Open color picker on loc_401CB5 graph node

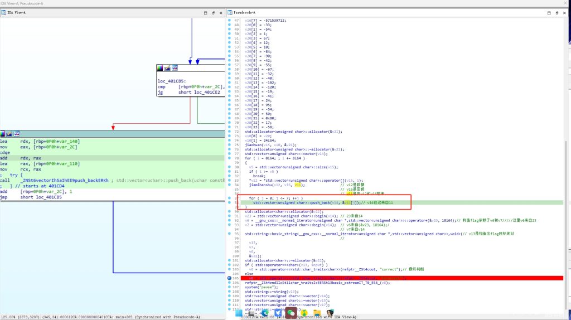(x=159, y=67)
